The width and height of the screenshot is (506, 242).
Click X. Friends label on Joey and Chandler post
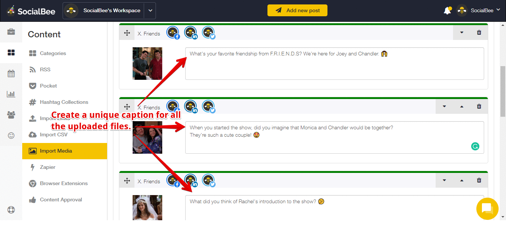[x=149, y=34]
